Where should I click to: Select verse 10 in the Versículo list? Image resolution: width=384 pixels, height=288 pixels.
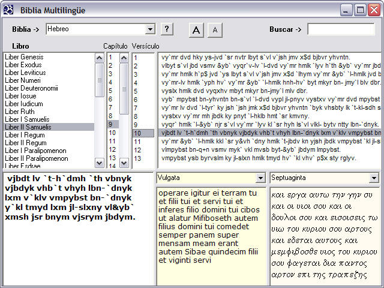[x=143, y=133]
